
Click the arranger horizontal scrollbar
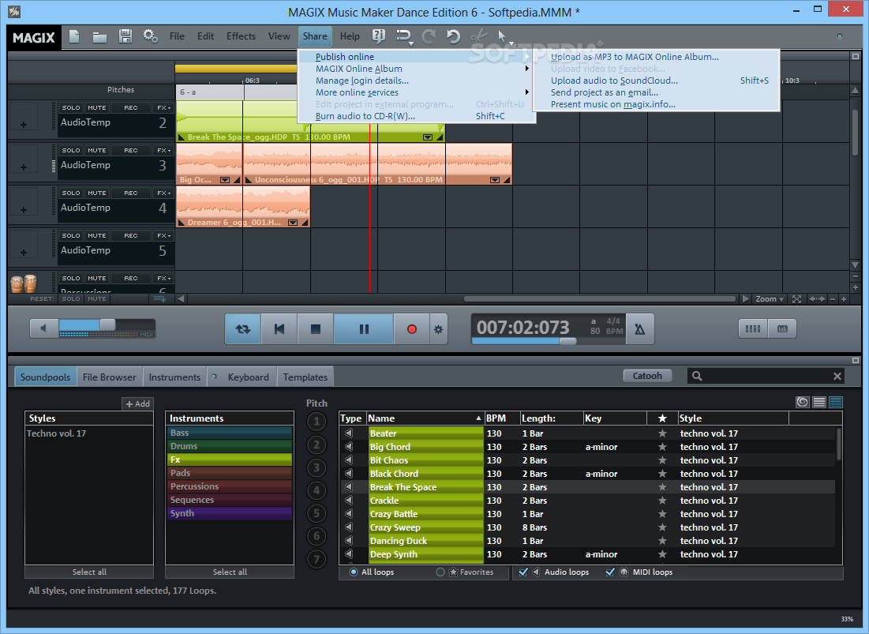[x=599, y=299]
